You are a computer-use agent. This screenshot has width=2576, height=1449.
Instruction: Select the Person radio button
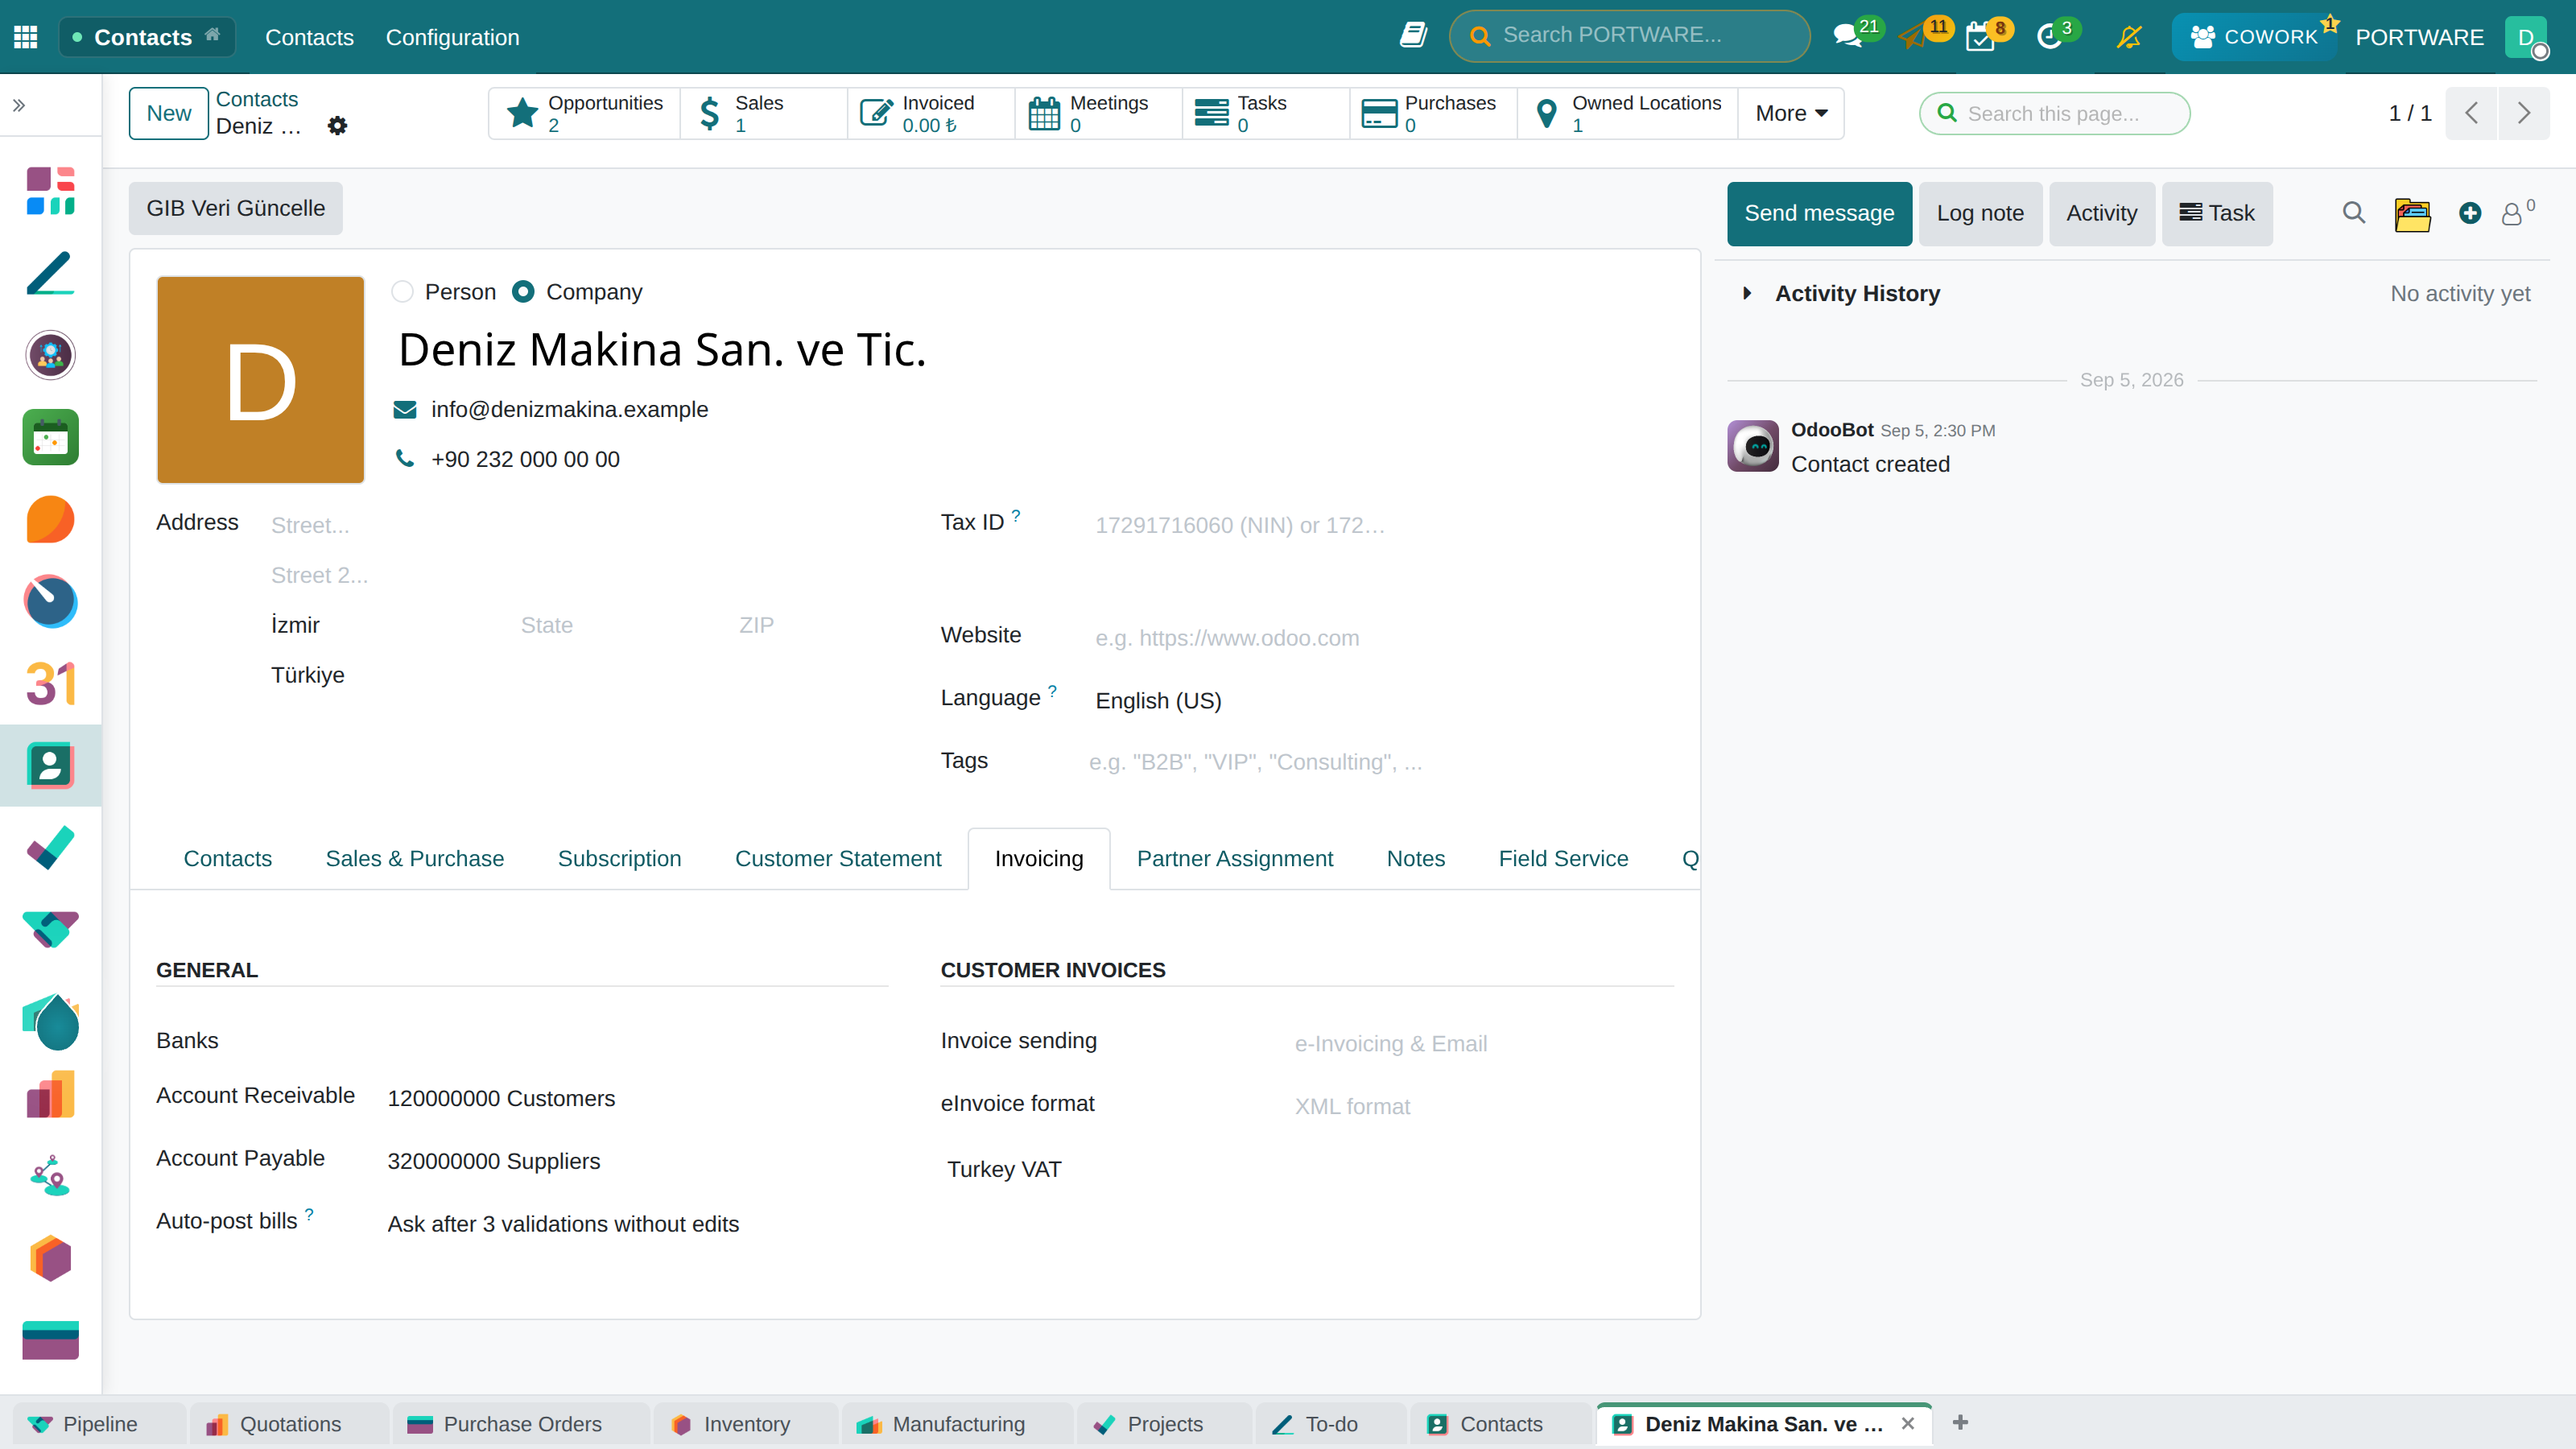click(402, 292)
